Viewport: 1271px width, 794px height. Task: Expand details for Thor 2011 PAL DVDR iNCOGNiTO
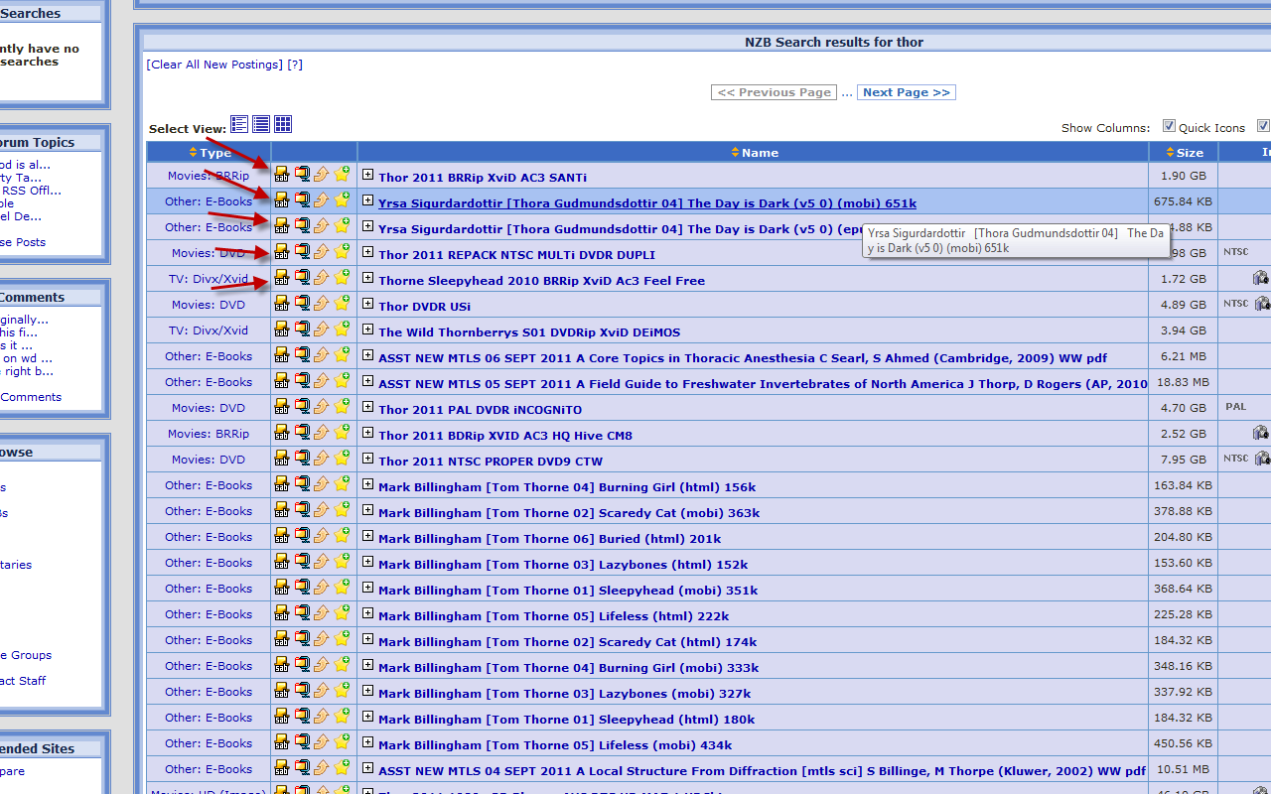(x=367, y=407)
